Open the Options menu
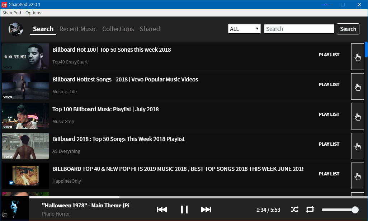 pyautogui.click(x=33, y=13)
